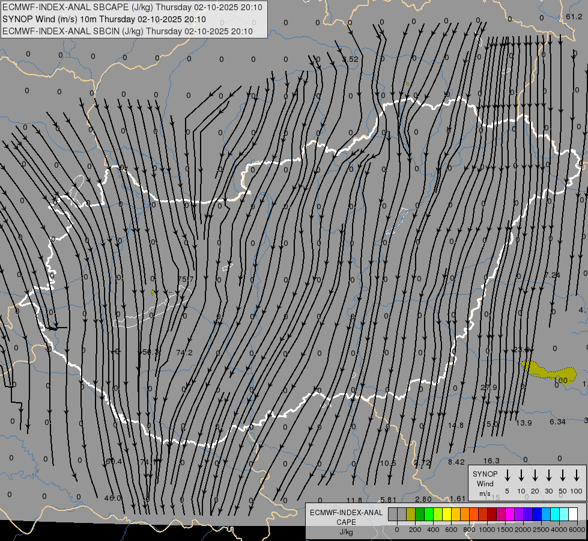Click the 30 m/s wind arrow in legend
Viewport: 588px width, 541px height.
click(x=548, y=475)
